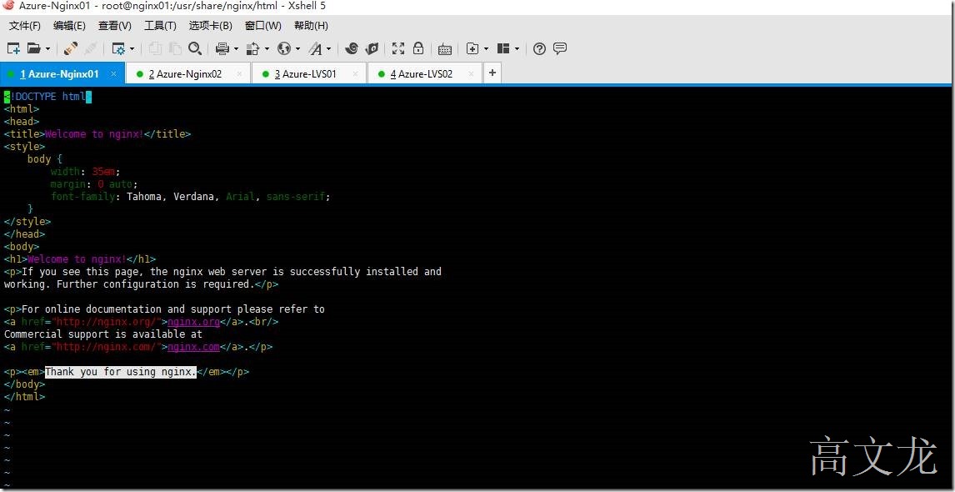Click the nginx.com underlined link text
Screen dimensions: 955x492
click(193, 347)
